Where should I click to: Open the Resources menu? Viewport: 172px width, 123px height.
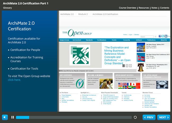144,8
